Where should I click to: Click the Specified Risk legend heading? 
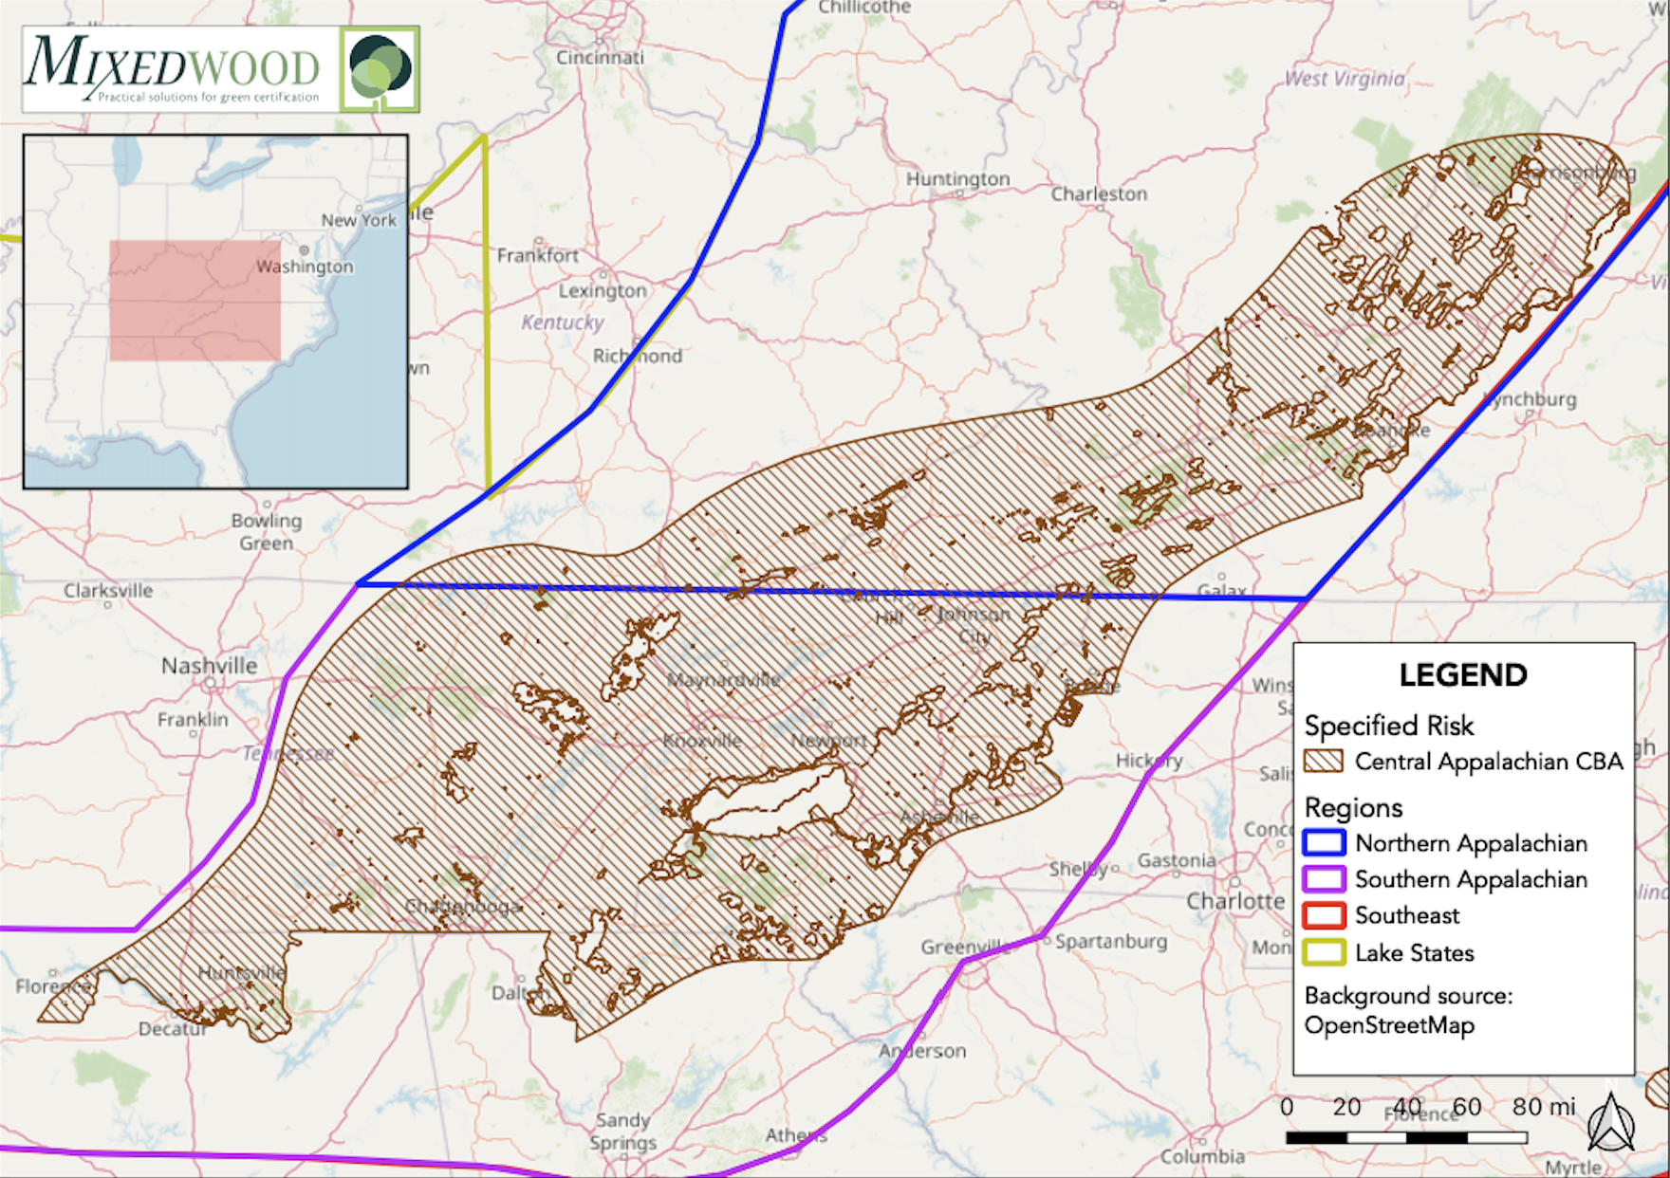point(1389,727)
